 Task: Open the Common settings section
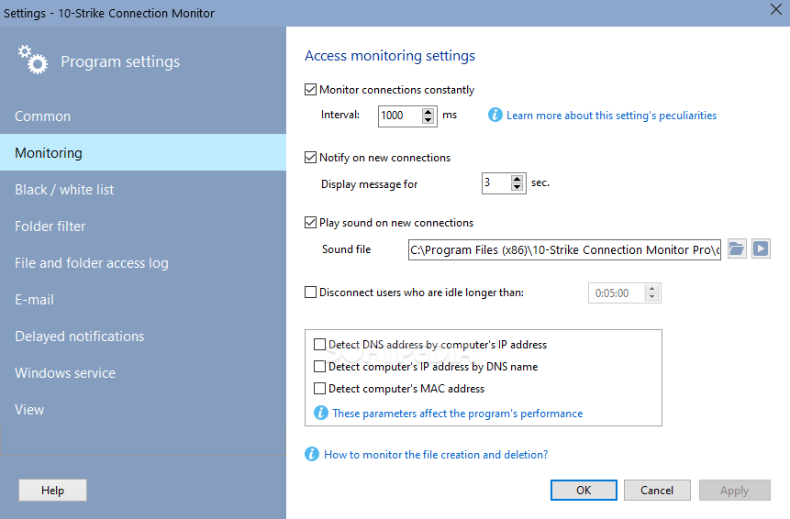pyautogui.click(x=143, y=116)
